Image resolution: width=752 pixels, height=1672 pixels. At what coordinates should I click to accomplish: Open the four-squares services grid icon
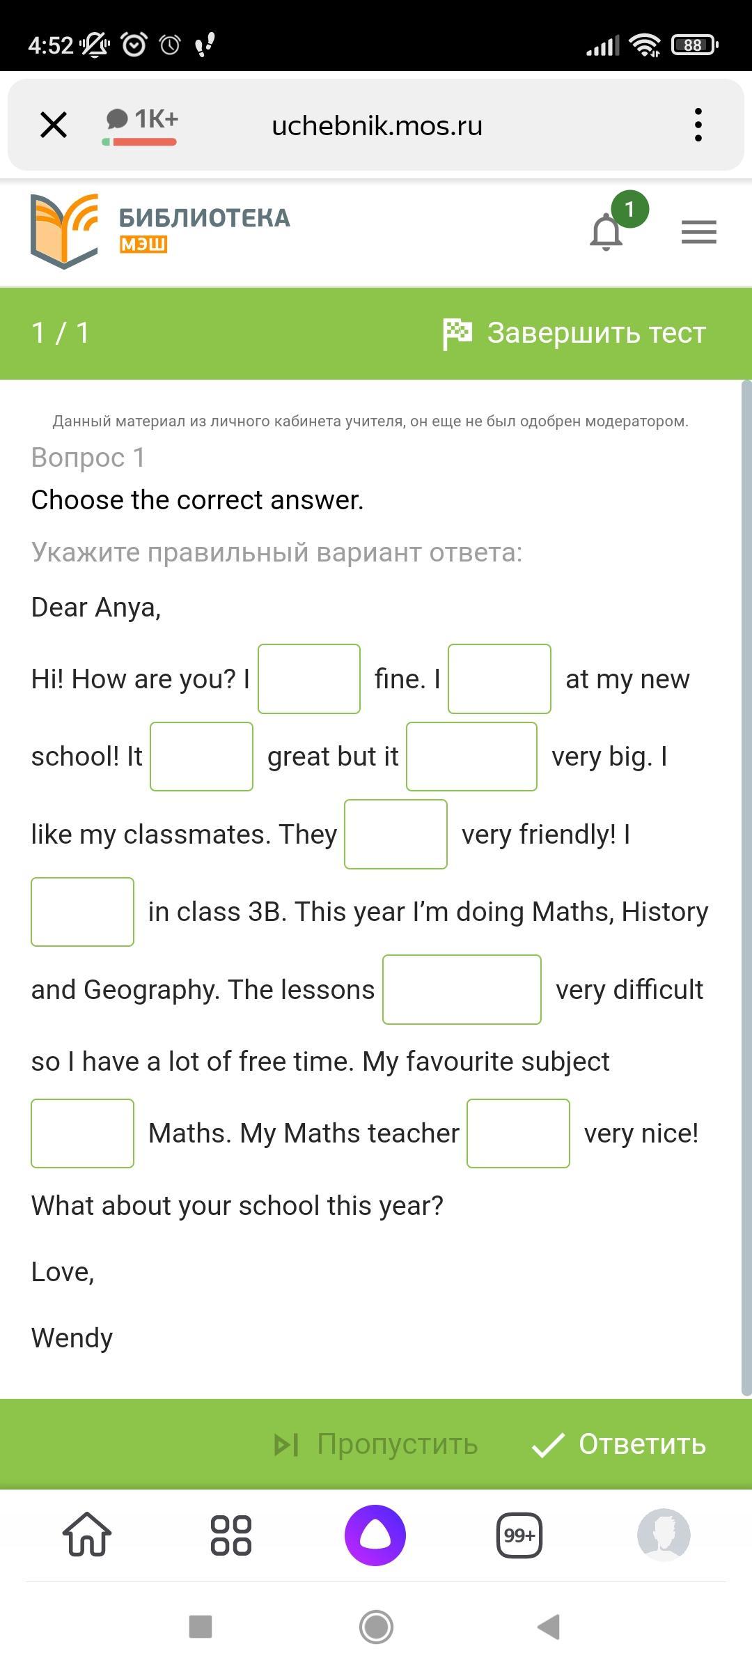(231, 1535)
